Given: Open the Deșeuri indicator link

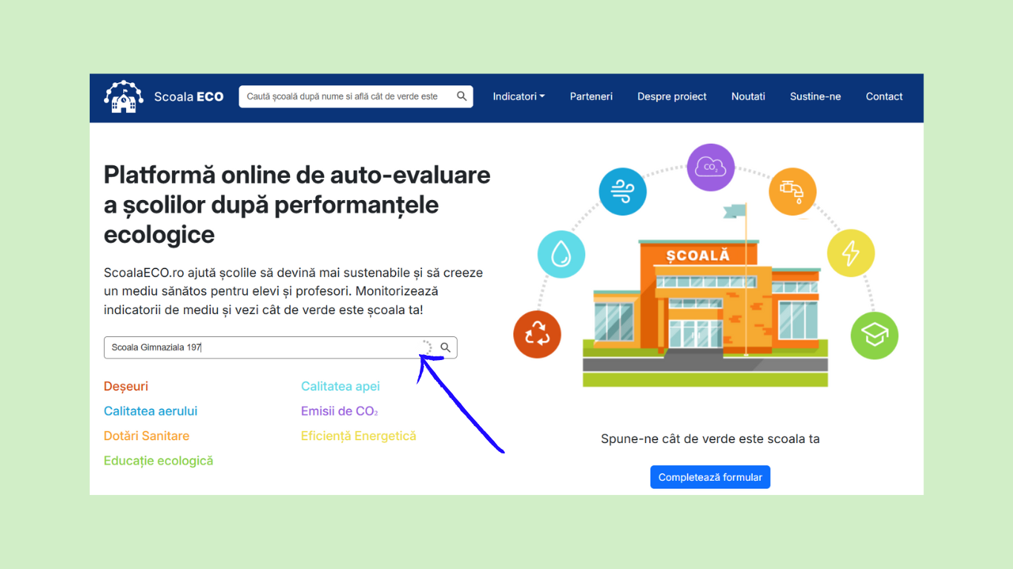Looking at the screenshot, I should point(126,386).
